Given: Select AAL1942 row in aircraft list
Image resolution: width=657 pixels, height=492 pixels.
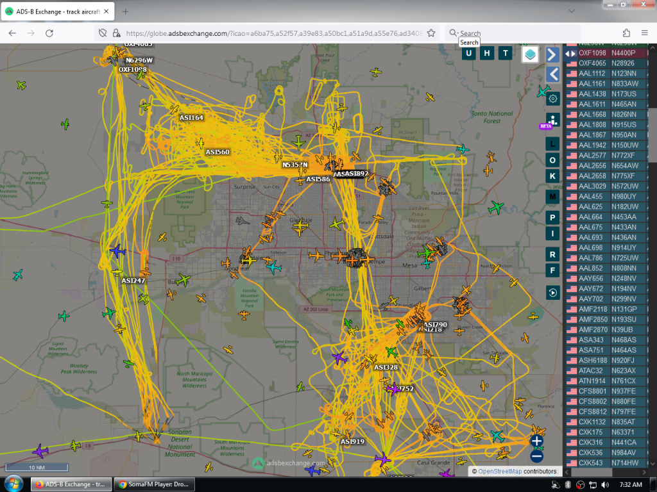Looking at the screenshot, I should (x=606, y=145).
